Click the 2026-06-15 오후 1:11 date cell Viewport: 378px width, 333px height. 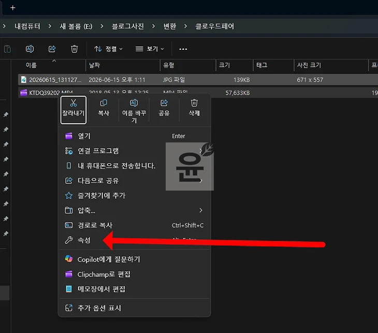point(117,80)
